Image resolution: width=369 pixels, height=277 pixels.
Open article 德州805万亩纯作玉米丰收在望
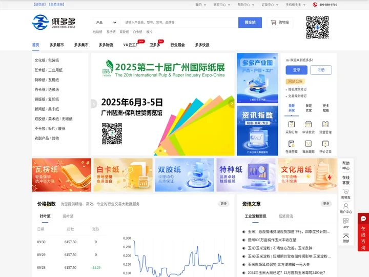[272, 240]
